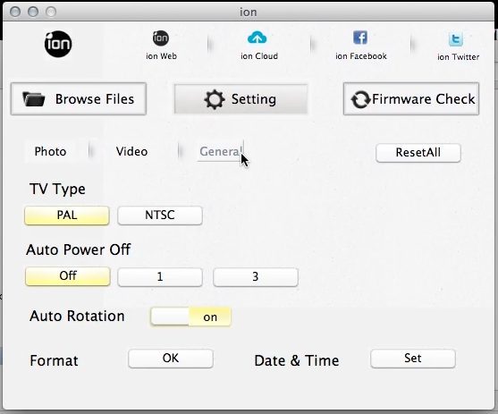Viewport: 498px width, 414px height.
Task: Click the refresh arrows icon for Firmware Check
Action: (x=360, y=99)
